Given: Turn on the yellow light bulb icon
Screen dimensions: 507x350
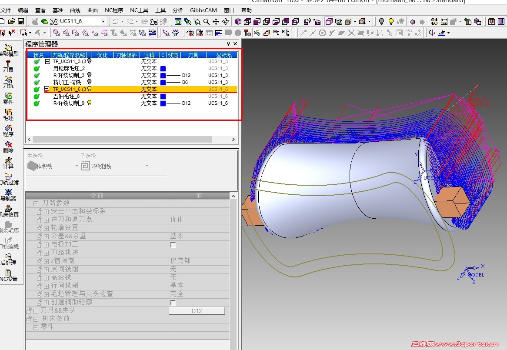Looking at the screenshot, I should pyautogui.click(x=391, y=22).
